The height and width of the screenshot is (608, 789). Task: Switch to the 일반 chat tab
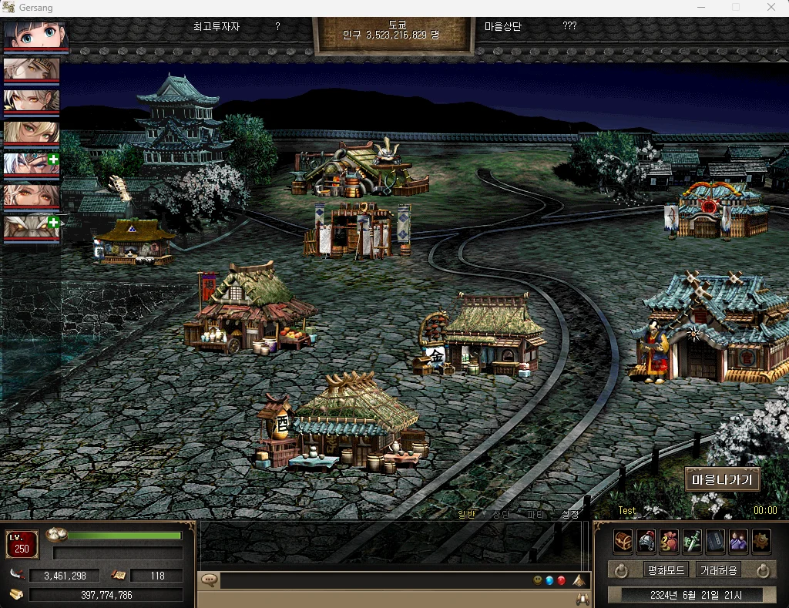click(x=466, y=514)
